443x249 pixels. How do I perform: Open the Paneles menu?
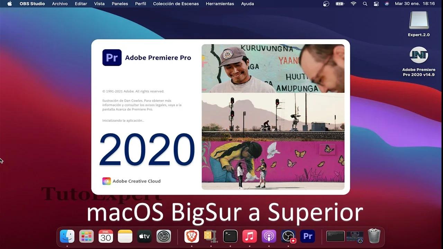pyautogui.click(x=119, y=4)
